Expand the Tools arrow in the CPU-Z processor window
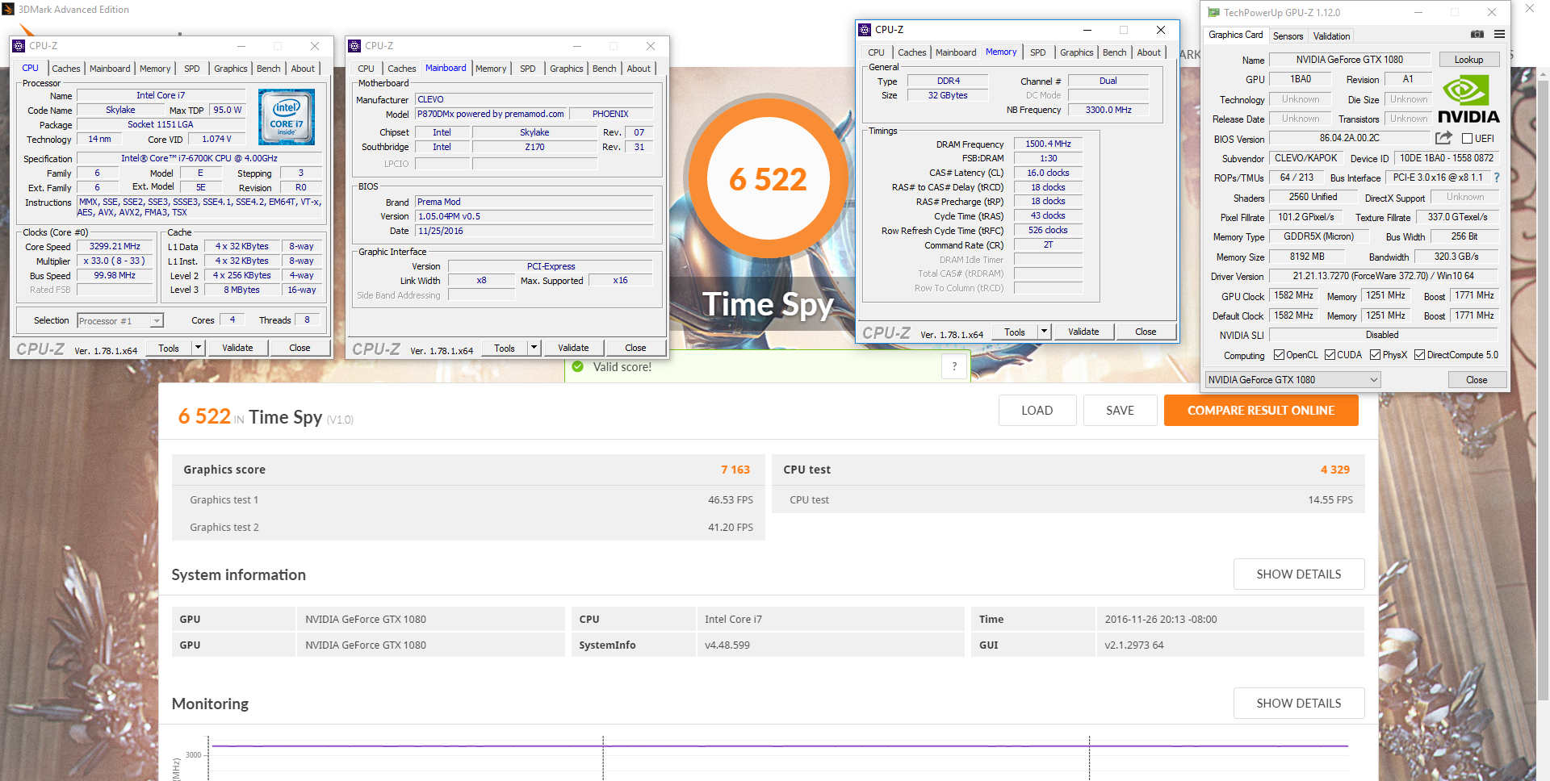 coord(198,348)
